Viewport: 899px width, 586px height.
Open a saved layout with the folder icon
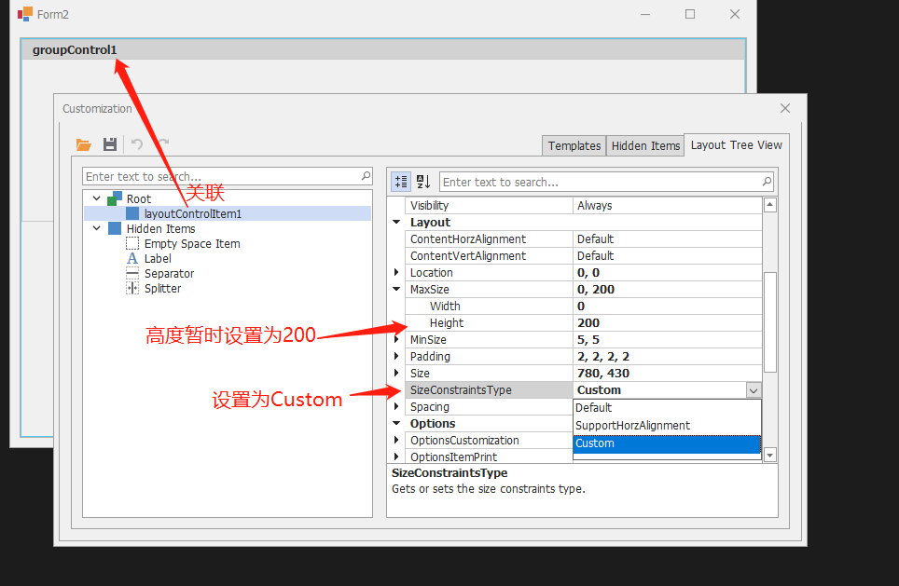point(83,144)
